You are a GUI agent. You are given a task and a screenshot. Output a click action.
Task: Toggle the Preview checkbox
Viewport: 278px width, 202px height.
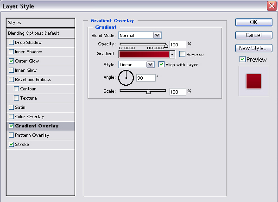point(242,59)
